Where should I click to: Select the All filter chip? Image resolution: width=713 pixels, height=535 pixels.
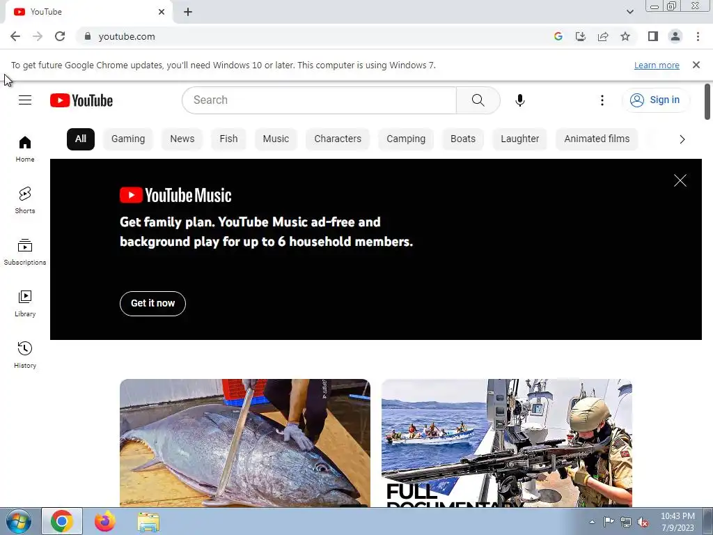81,139
